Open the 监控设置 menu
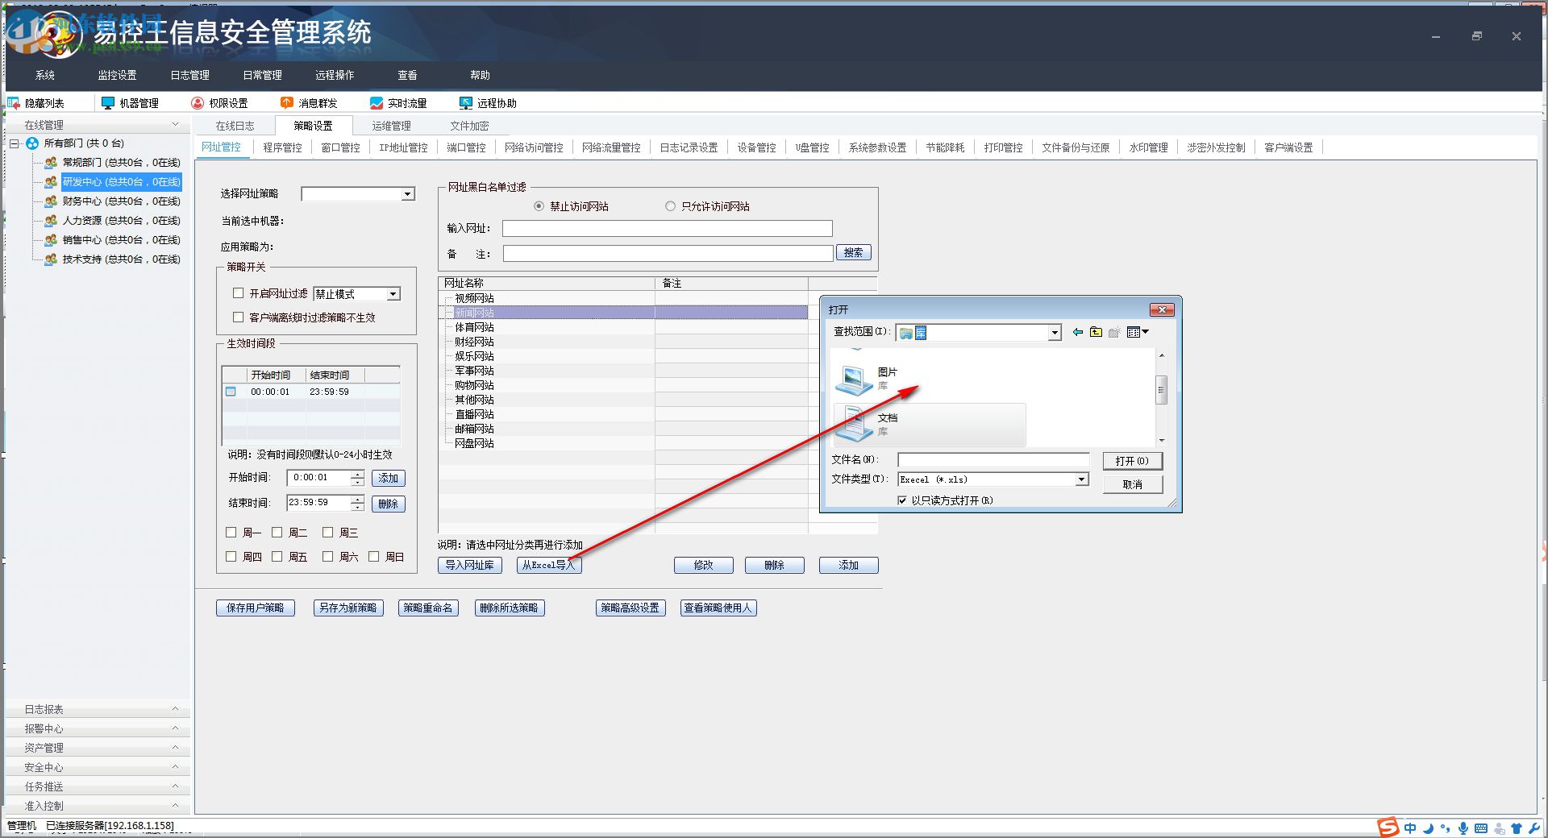Screen dimensions: 1548x838 click(x=118, y=75)
